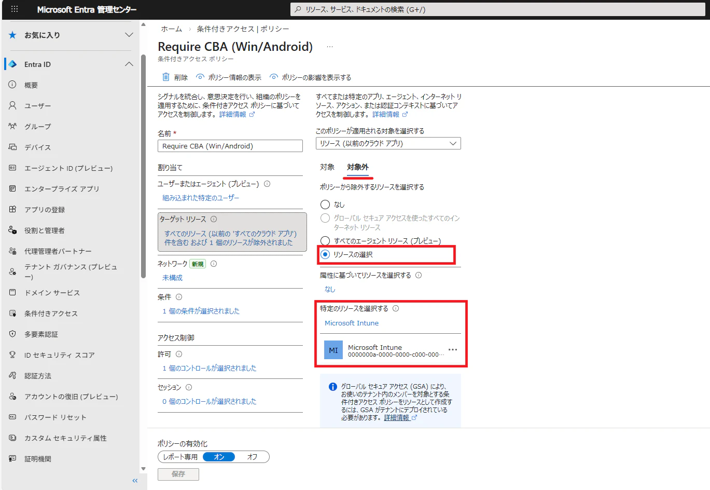Open the app launcher waffle icon
This screenshot has width=710, height=490.
tap(15, 9)
